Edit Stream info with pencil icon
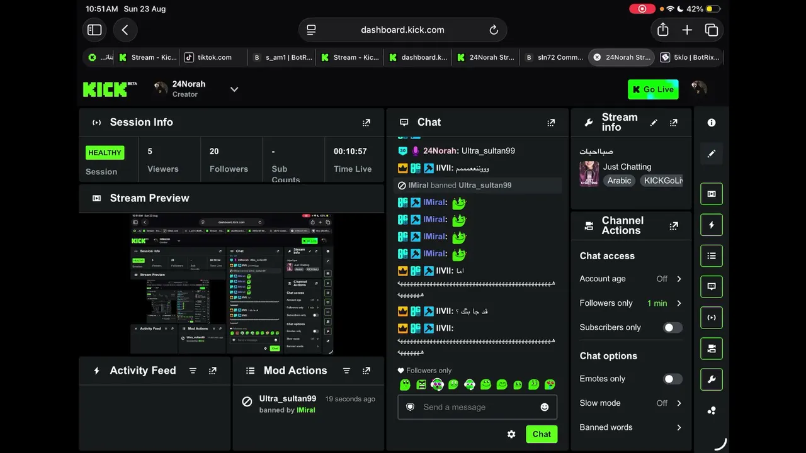 pyautogui.click(x=654, y=123)
